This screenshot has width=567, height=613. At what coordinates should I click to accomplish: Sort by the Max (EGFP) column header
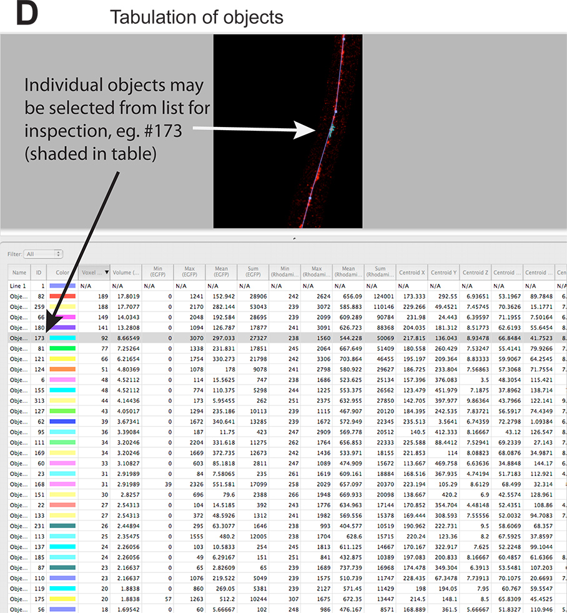point(190,271)
